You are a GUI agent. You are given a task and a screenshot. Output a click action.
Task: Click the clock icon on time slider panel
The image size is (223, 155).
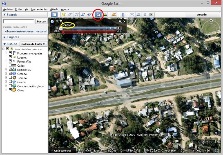click(x=52, y=21)
